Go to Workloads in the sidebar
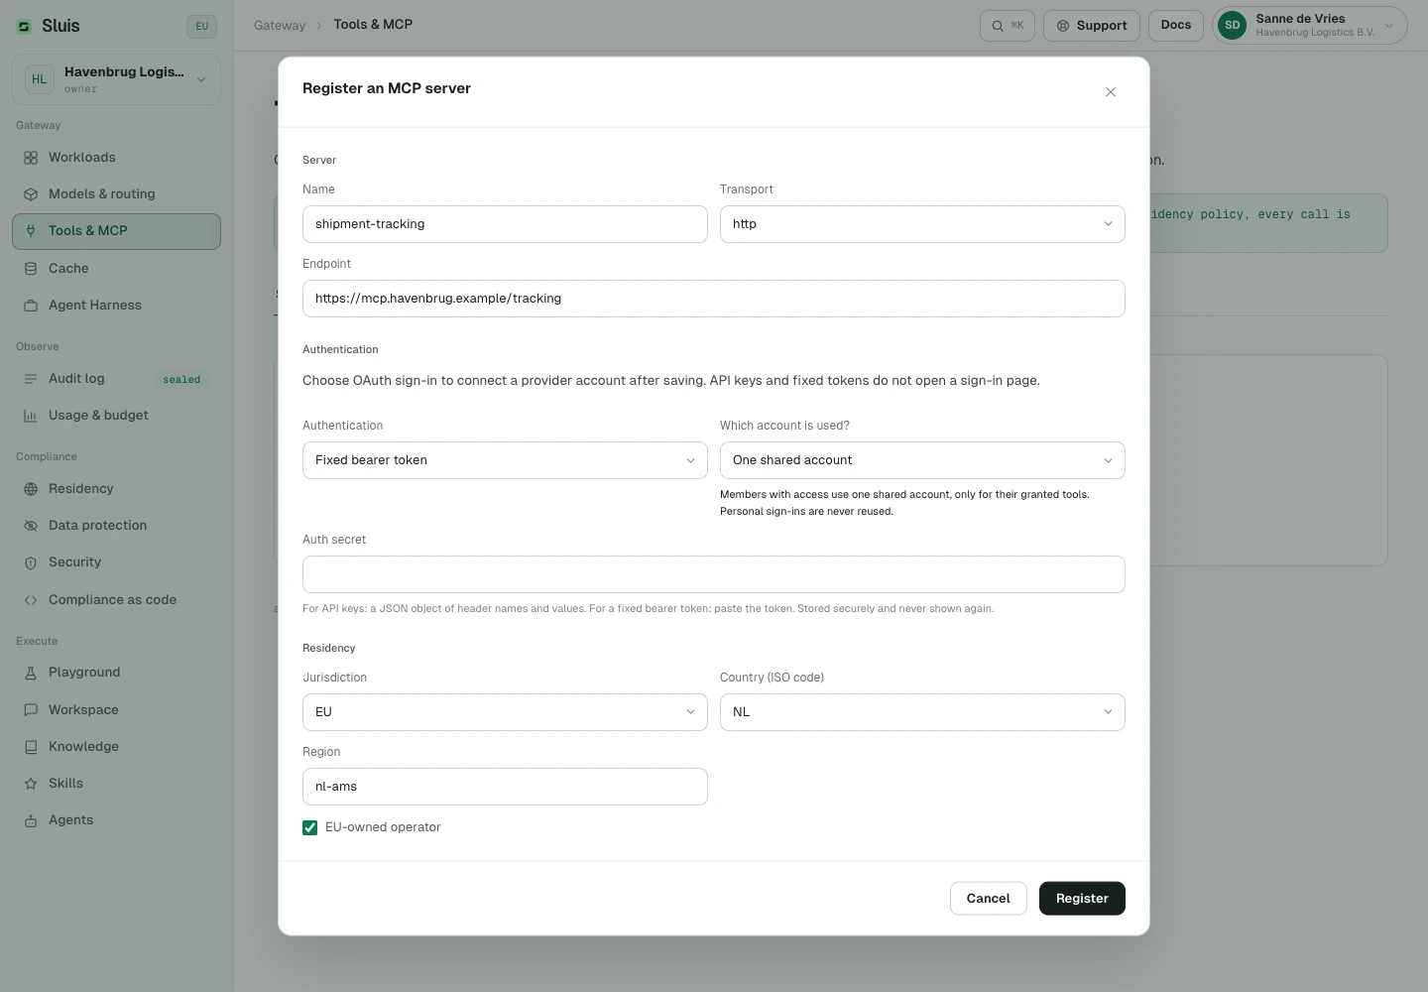The height and width of the screenshot is (992, 1428). pyautogui.click(x=116, y=158)
